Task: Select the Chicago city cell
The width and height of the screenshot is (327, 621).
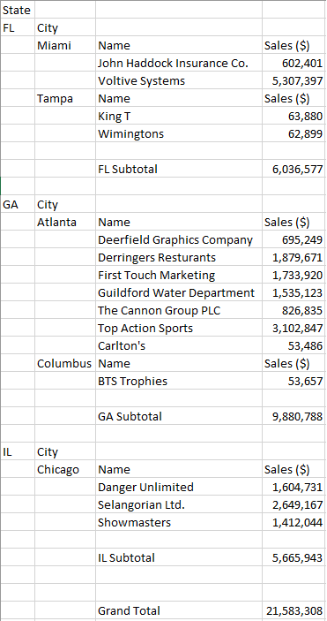Action: pos(65,469)
